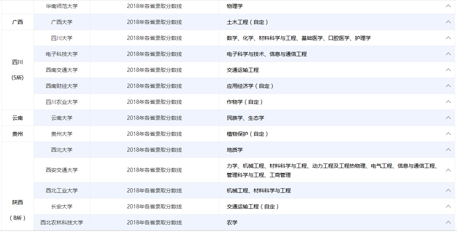
Task: Click the 云南大学 university name
Action: click(x=62, y=118)
